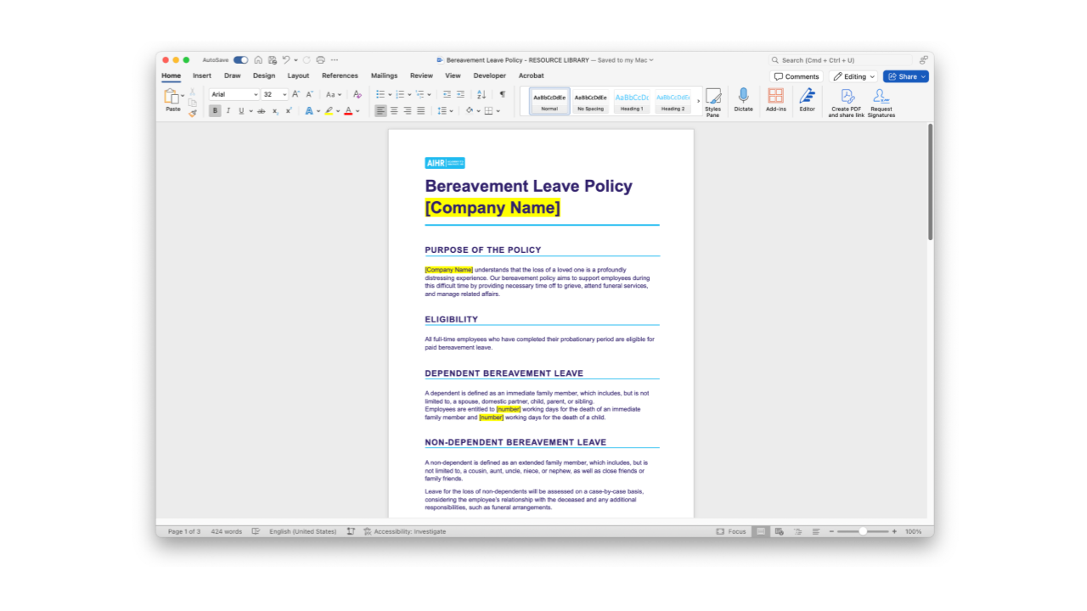Center align the text

point(394,111)
